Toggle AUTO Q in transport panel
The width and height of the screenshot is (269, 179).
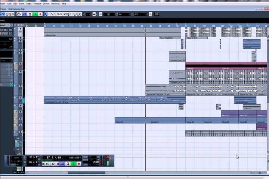point(13,164)
